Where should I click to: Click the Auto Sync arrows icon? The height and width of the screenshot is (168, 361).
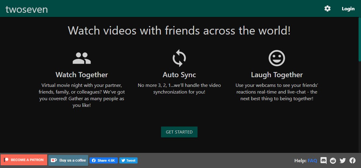click(179, 58)
